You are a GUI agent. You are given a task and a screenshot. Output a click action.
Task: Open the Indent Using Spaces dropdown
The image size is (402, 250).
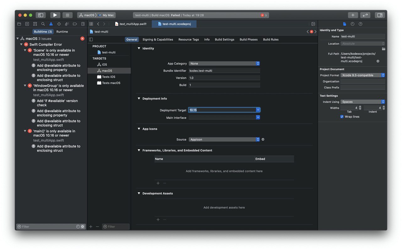point(363,102)
